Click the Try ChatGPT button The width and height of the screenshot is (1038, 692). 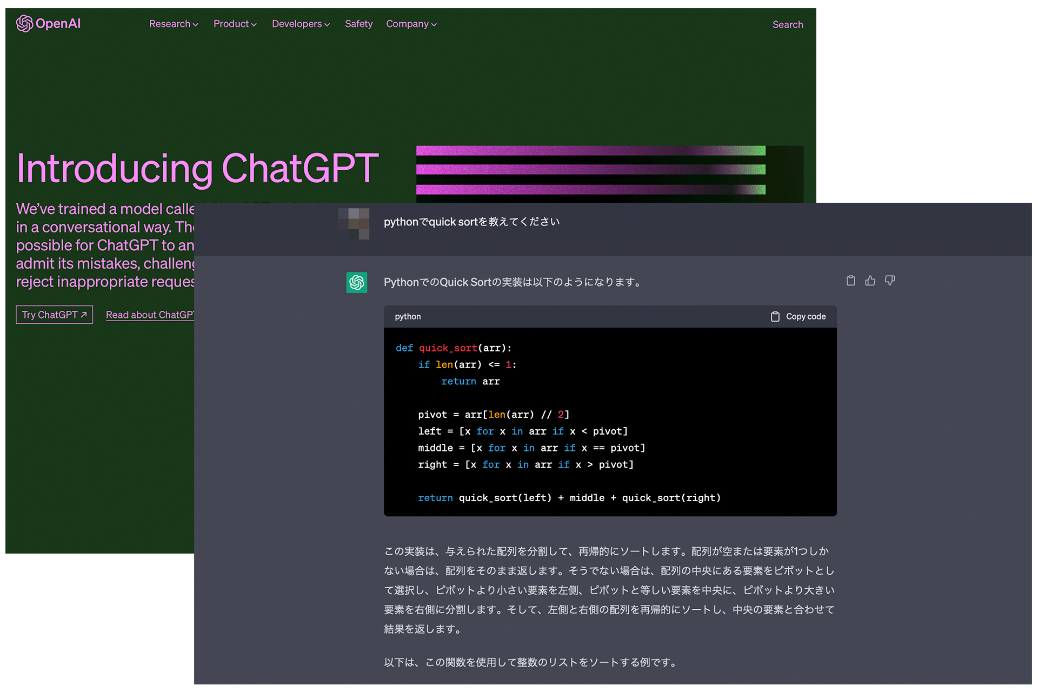point(54,315)
